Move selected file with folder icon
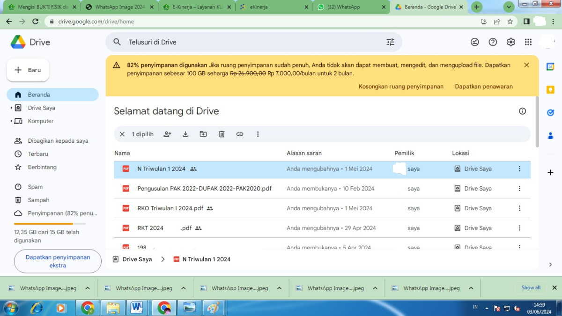 tap(203, 134)
